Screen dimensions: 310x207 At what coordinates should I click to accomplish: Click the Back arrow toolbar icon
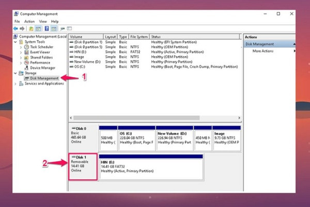(16, 29)
